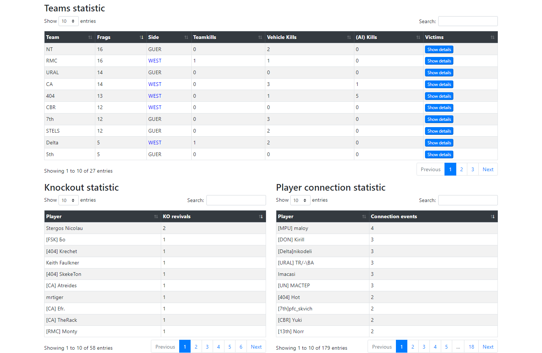Open the entries count dropdown for Teams statistic
The image size is (542, 353).
click(x=68, y=21)
